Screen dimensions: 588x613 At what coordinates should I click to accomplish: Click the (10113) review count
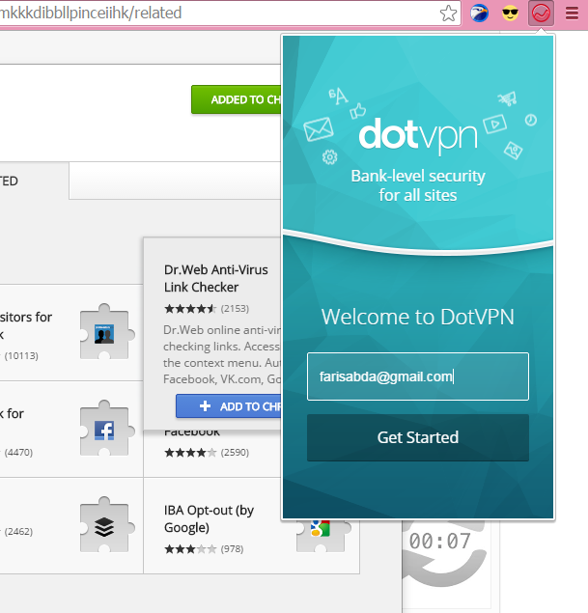point(21,356)
